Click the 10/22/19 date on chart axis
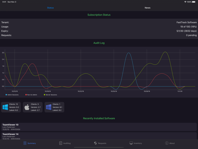 click(81, 91)
